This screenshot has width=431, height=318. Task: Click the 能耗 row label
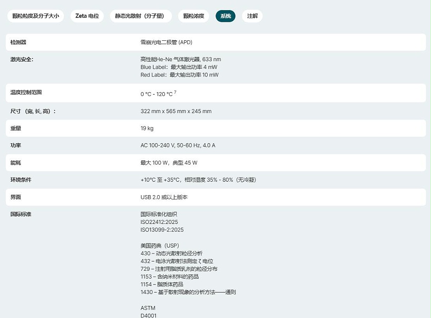coord(16,163)
